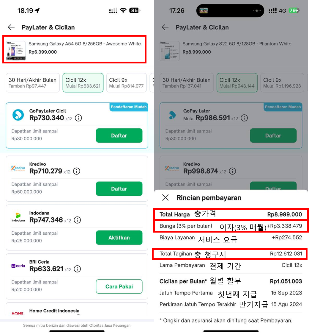Viewport: 309px width, 335px height.
Task: Open info icon beside BRI Ceria Rp633.621
Action: (x=77, y=269)
